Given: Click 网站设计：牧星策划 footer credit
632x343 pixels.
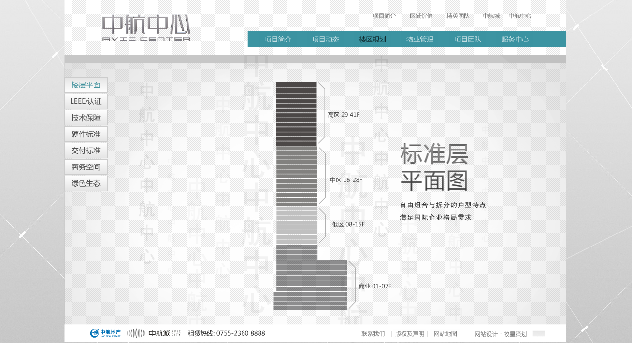Looking at the screenshot, I should point(501,334).
